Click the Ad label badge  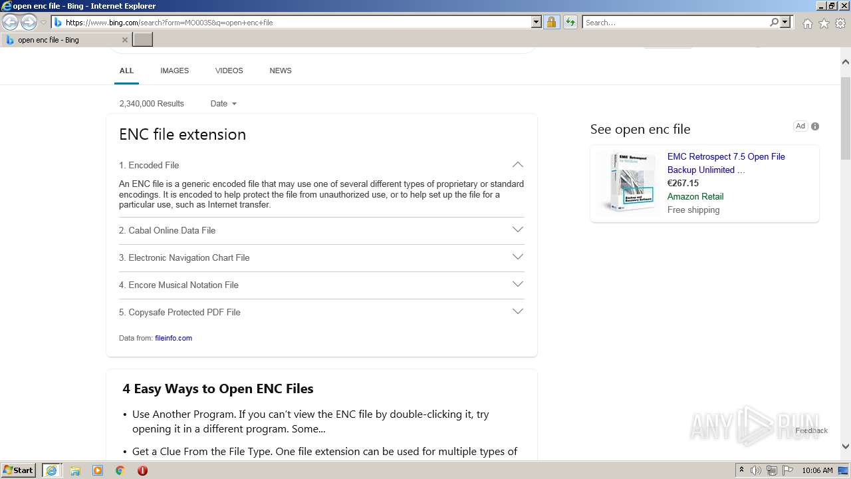tap(800, 126)
